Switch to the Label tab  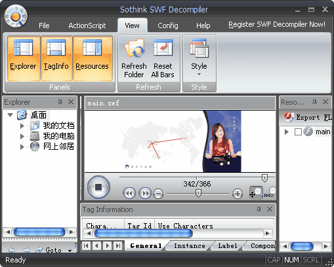228,246
